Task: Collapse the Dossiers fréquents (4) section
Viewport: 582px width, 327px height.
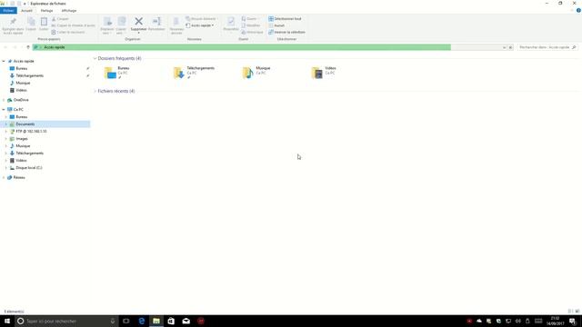Action: [x=95, y=58]
